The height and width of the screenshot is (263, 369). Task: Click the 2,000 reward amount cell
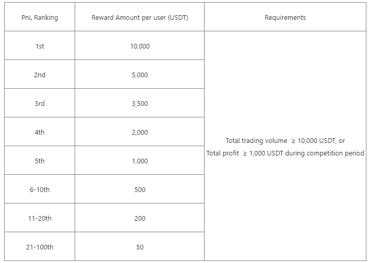click(x=140, y=133)
